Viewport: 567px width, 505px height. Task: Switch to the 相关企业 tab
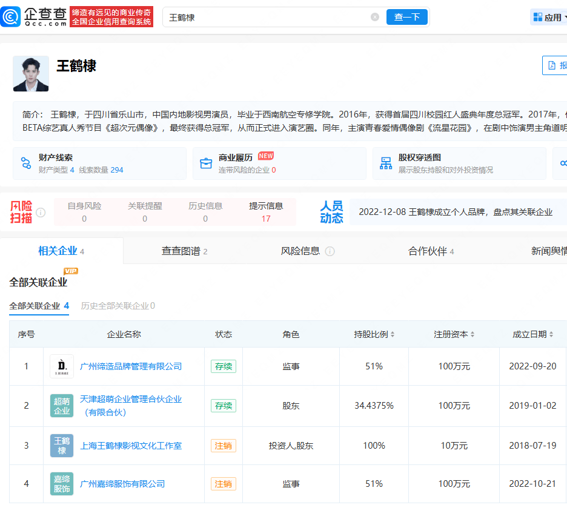61,251
